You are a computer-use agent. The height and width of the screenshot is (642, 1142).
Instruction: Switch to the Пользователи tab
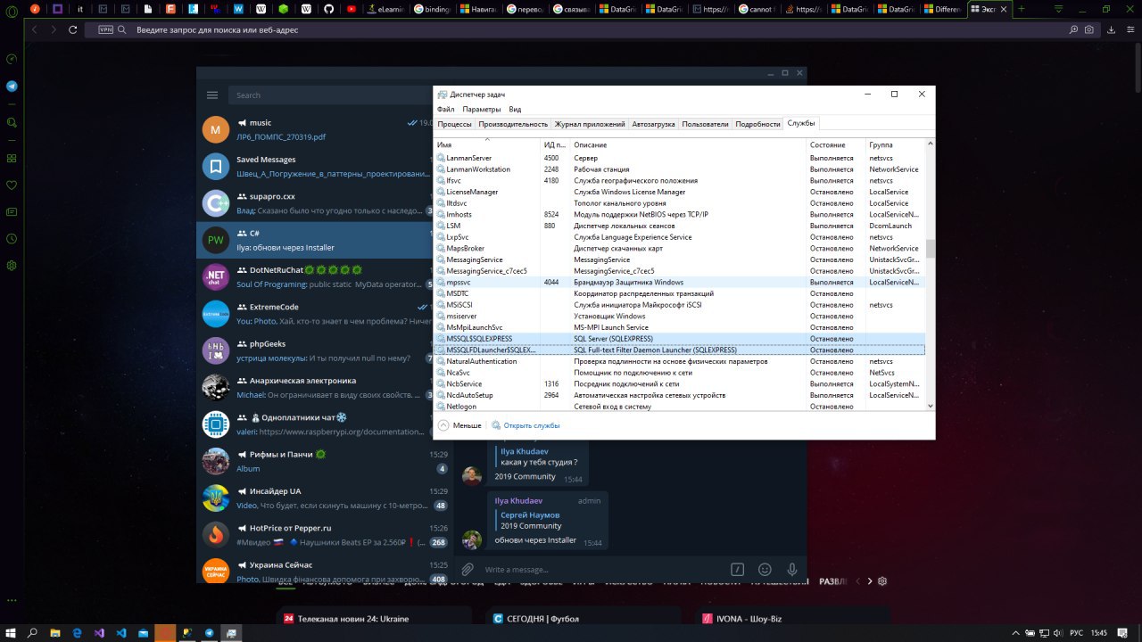tap(705, 124)
